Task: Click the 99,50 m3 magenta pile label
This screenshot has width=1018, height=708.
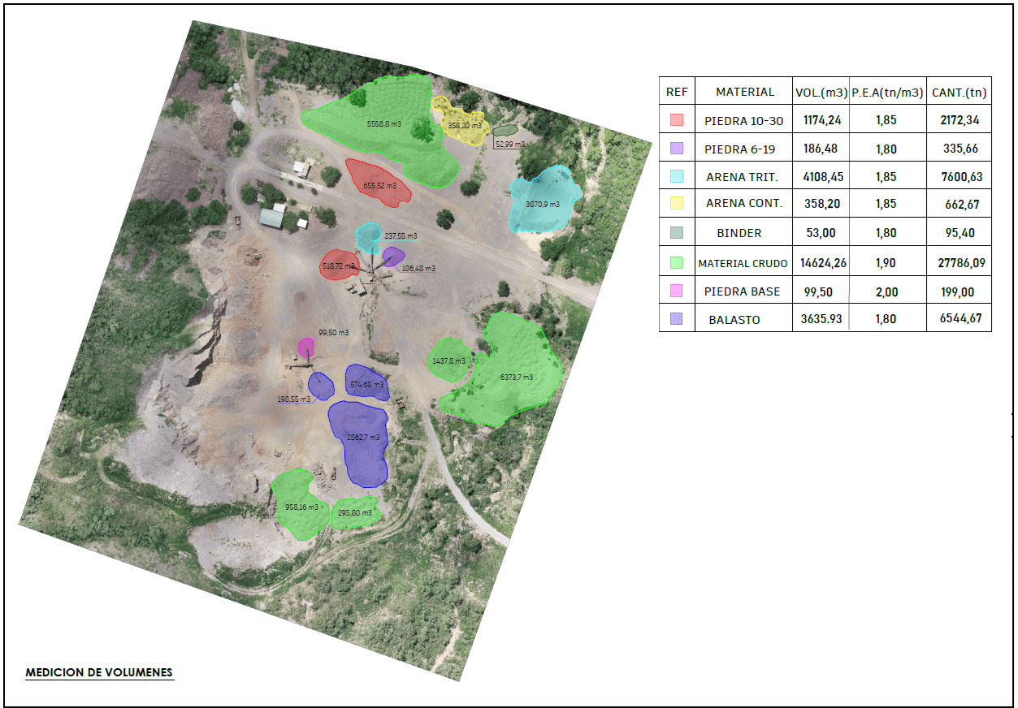Action: point(333,333)
